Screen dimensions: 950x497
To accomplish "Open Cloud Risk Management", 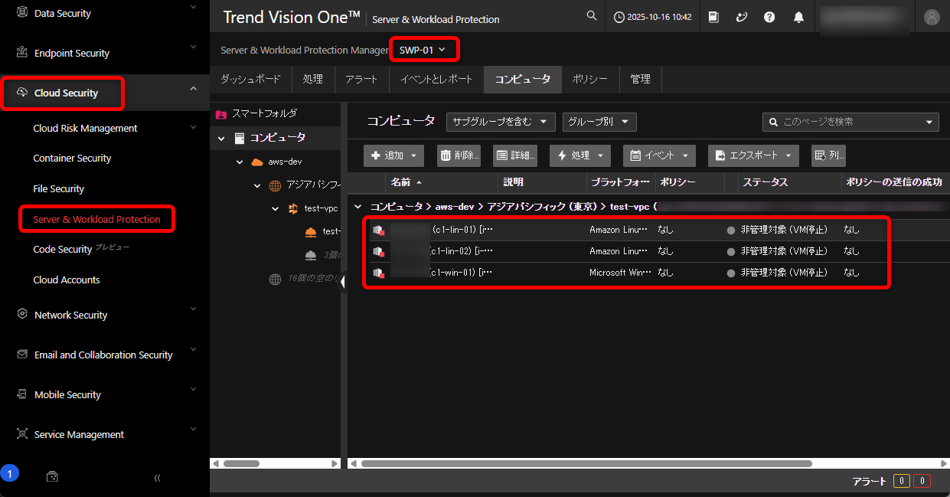I will 85,128.
